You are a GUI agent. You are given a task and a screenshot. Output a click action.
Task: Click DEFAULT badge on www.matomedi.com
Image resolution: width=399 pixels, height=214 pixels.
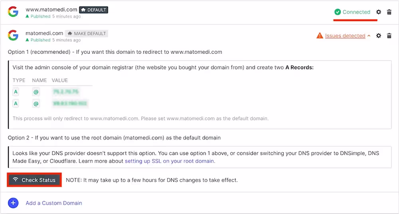pos(94,10)
